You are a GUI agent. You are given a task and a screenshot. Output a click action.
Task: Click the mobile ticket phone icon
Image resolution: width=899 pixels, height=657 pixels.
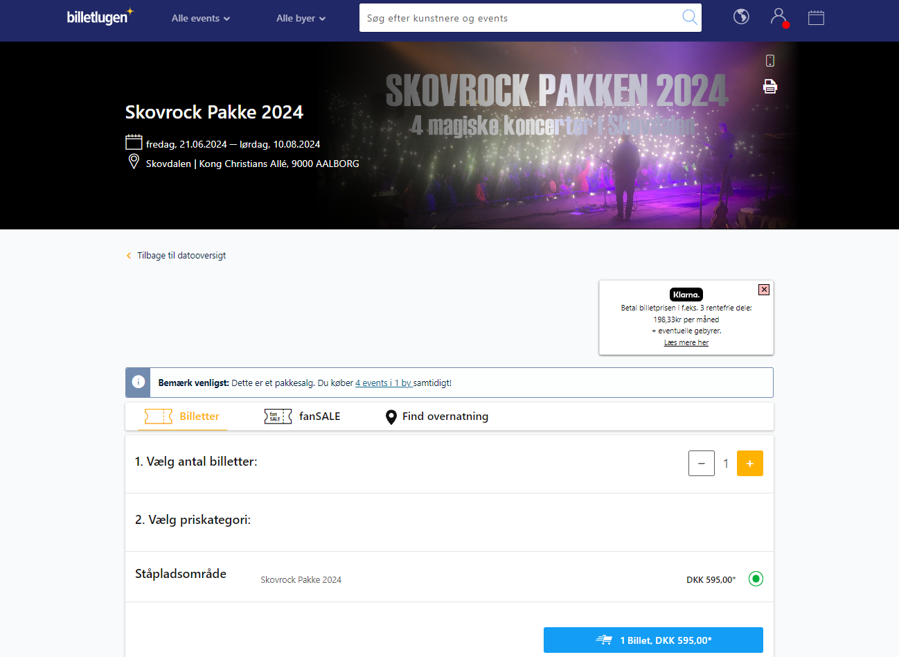[769, 61]
